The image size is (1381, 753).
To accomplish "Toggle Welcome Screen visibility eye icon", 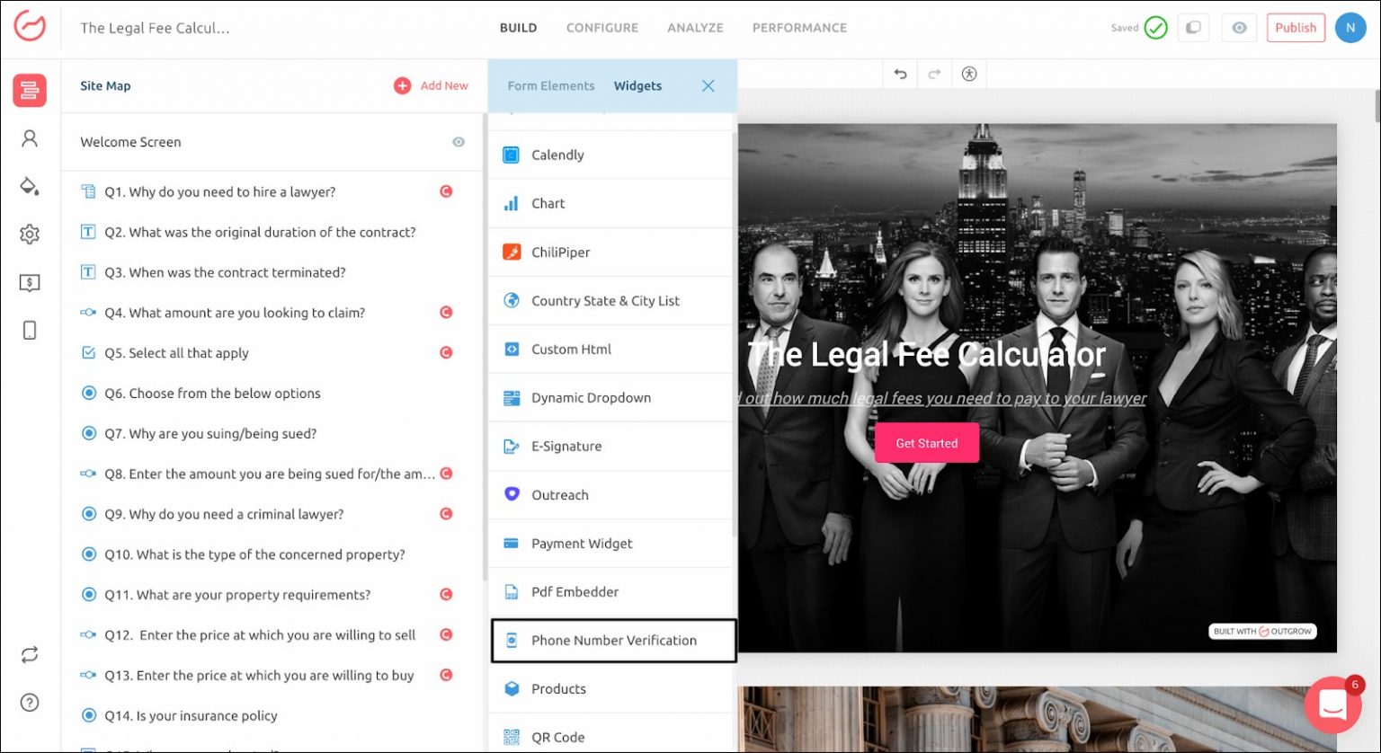I will pyautogui.click(x=459, y=142).
